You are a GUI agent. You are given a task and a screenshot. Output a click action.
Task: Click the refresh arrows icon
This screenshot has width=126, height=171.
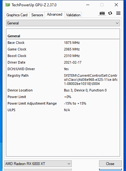(x=110, y=13)
